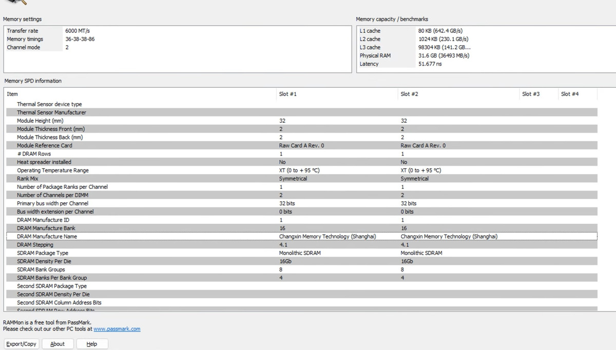
Task: Click Slot #1 32 bits cell
Action: [x=287, y=203]
